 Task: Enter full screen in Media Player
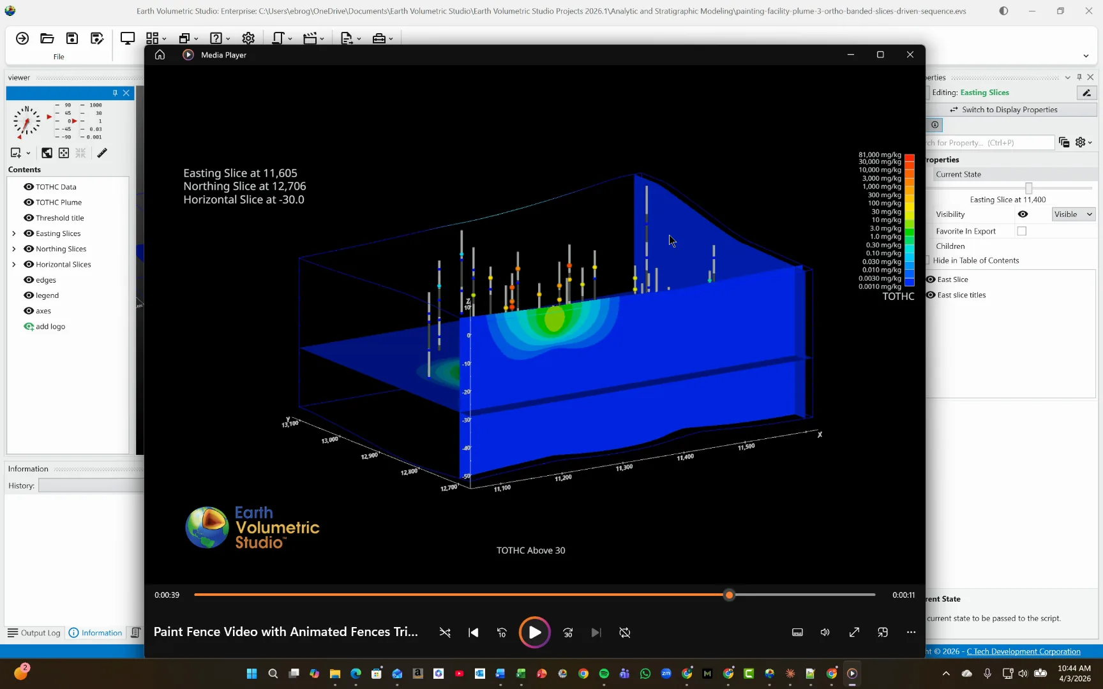[x=854, y=632]
